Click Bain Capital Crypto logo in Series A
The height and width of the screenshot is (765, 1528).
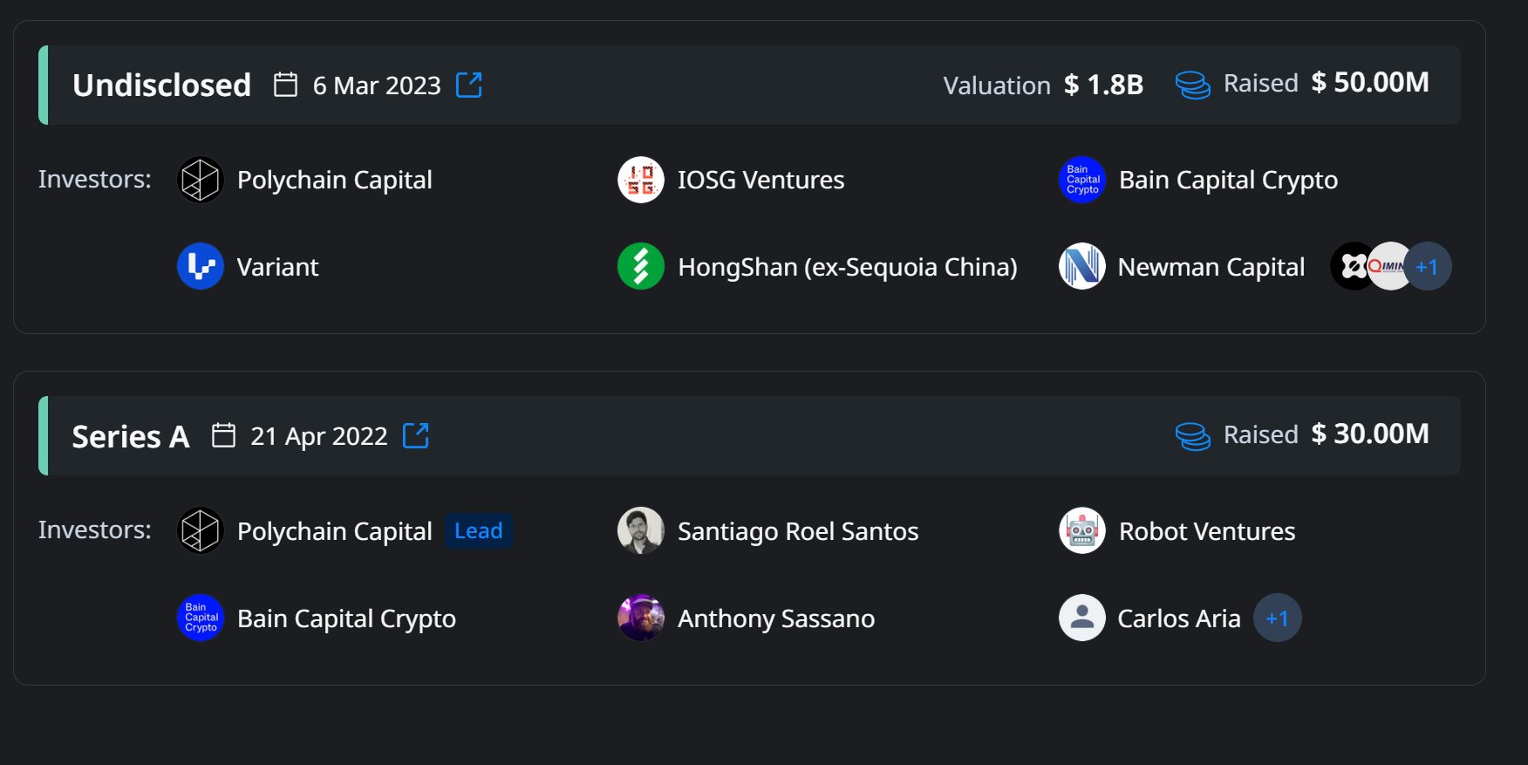pos(201,618)
